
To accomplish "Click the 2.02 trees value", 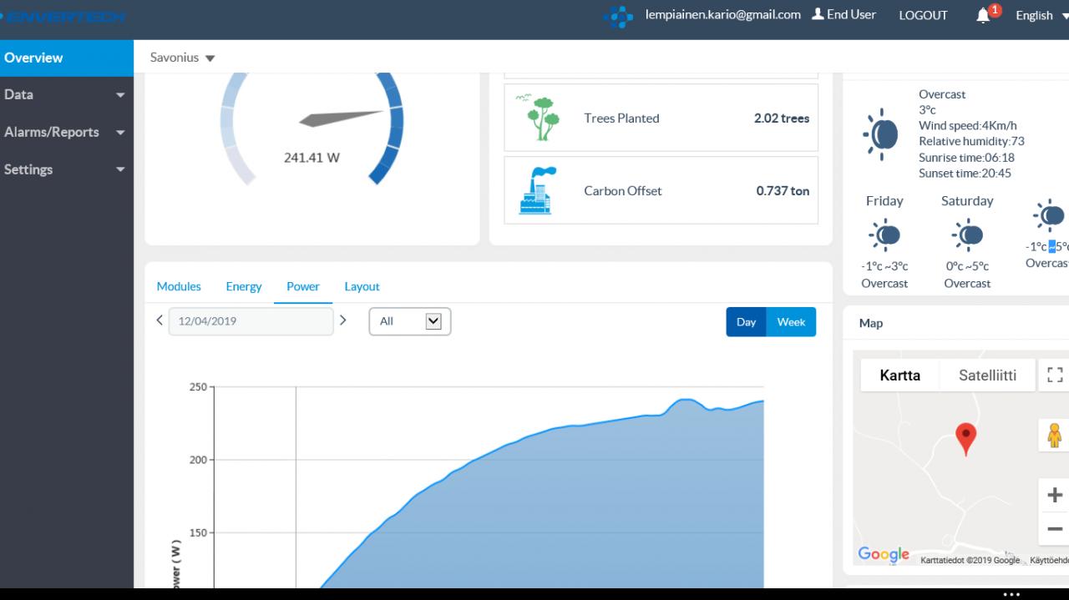I will 782,118.
